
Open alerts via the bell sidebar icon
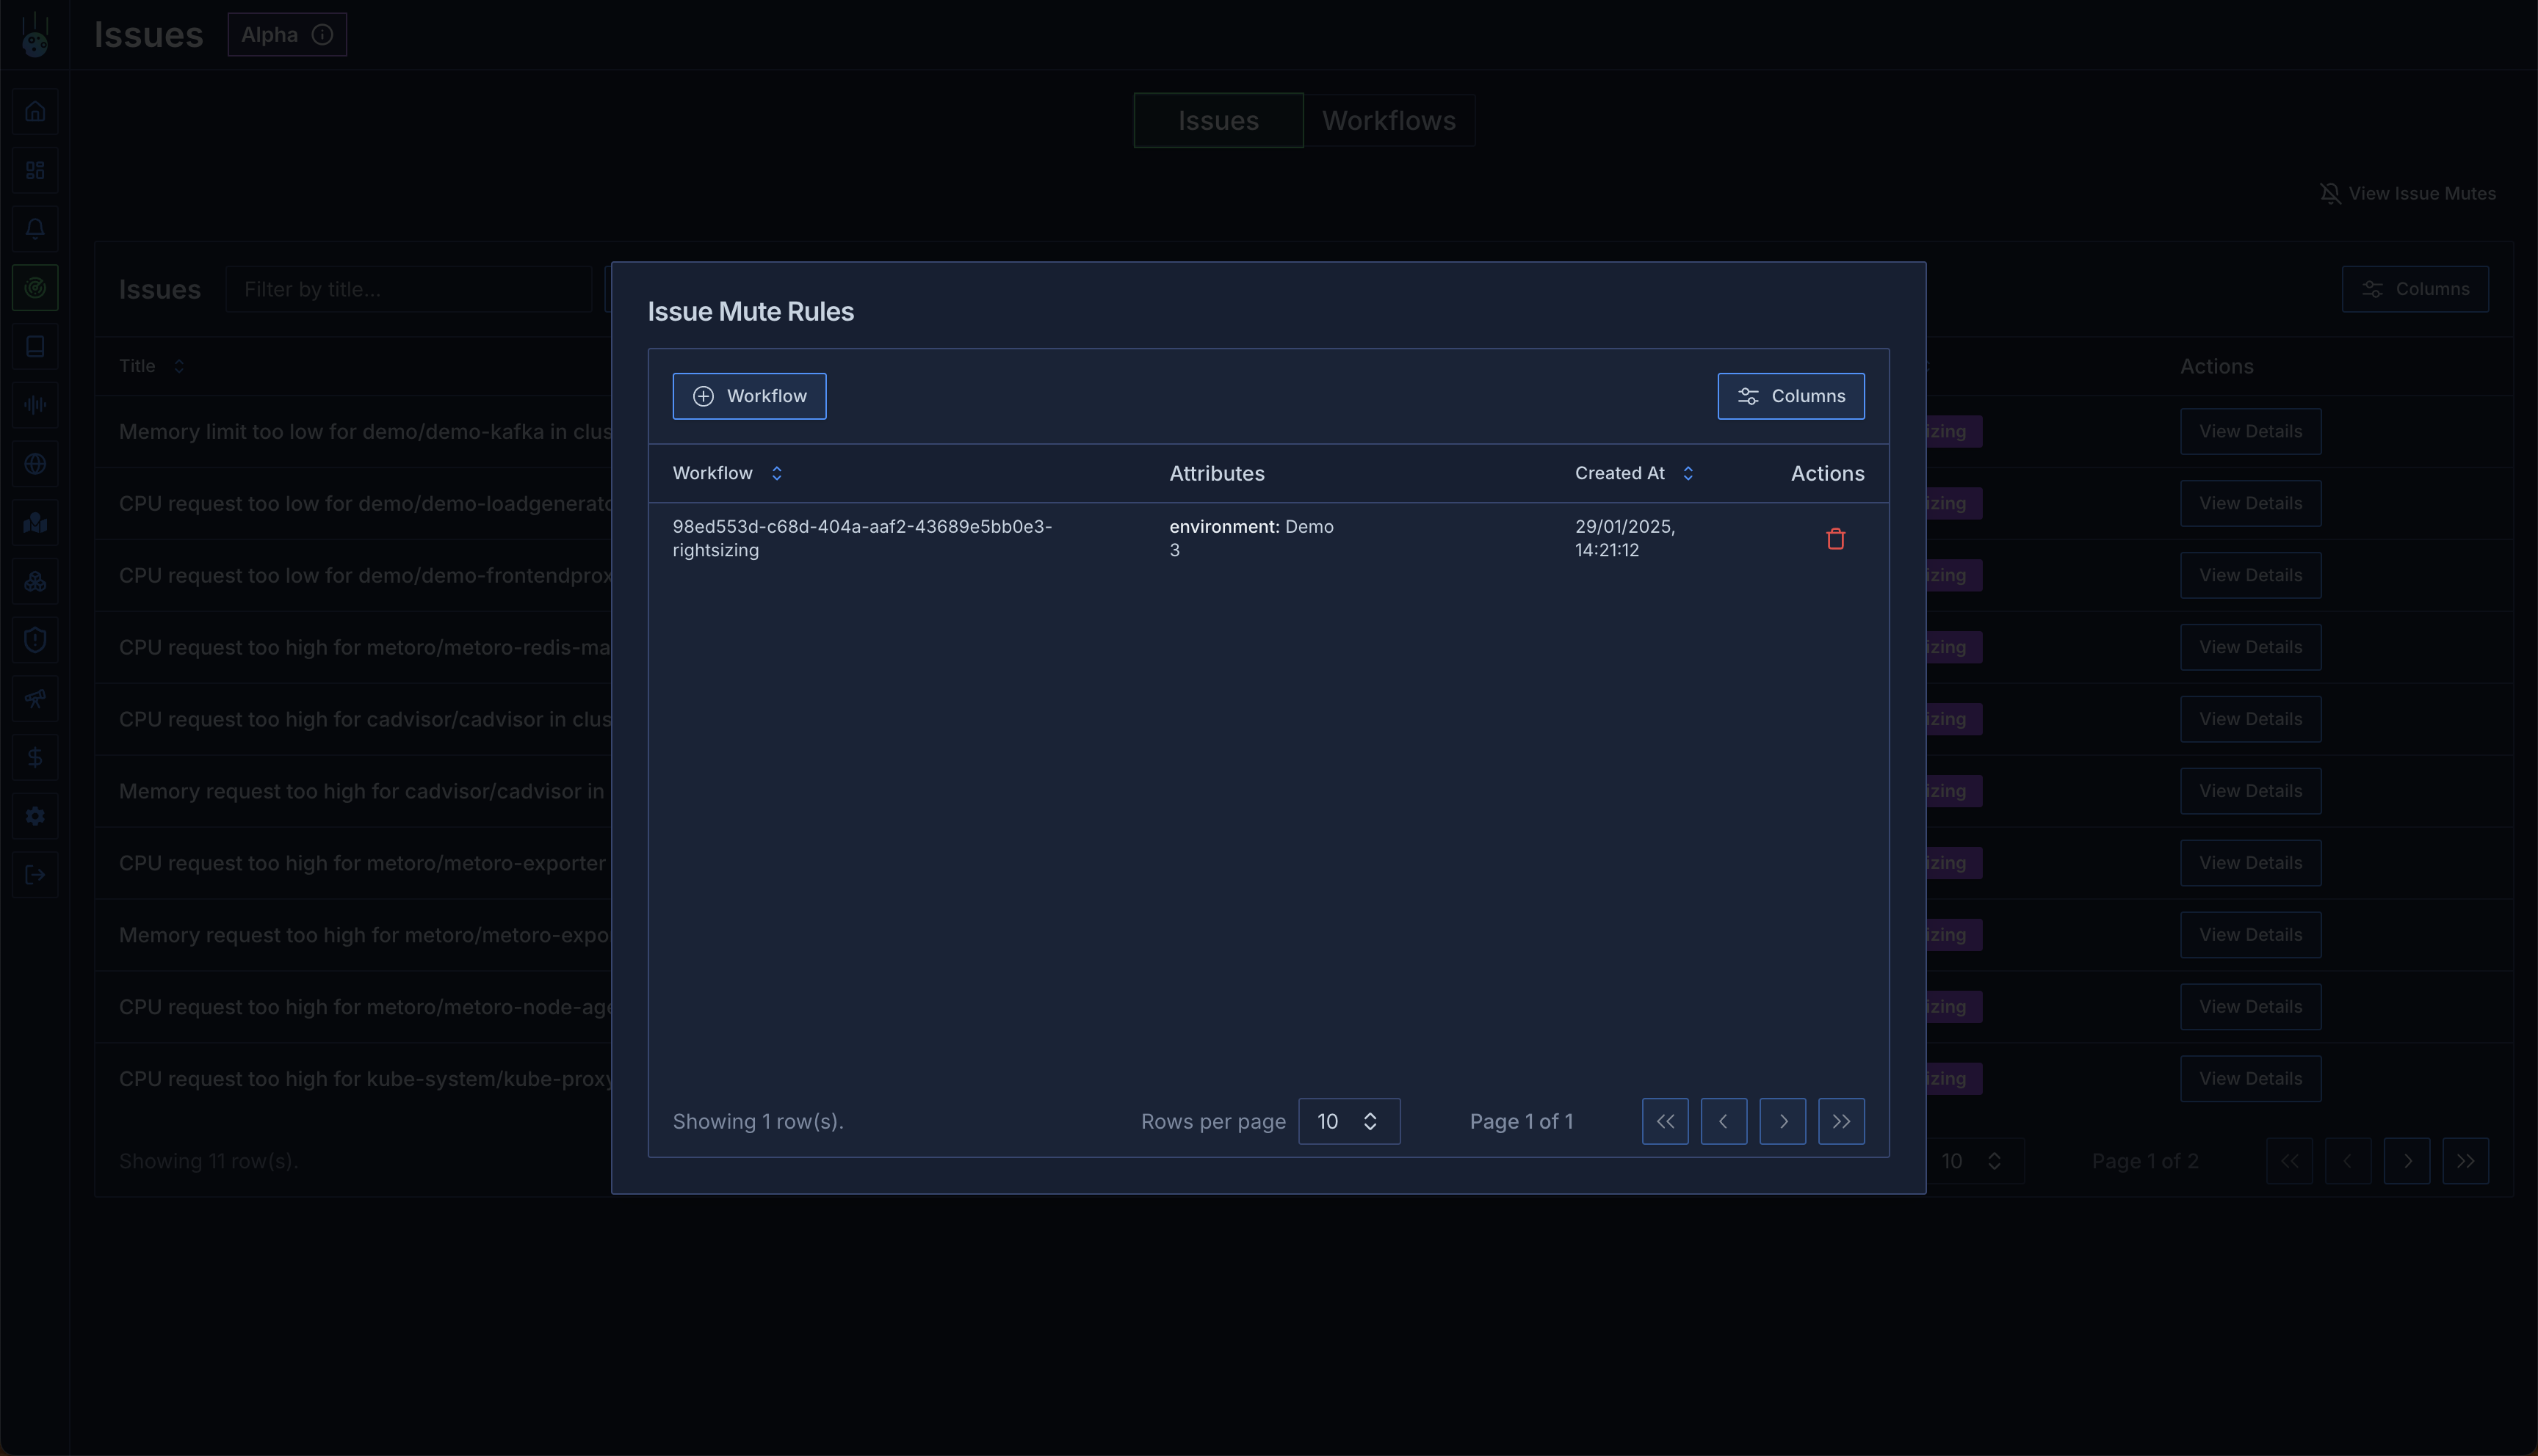point(35,229)
